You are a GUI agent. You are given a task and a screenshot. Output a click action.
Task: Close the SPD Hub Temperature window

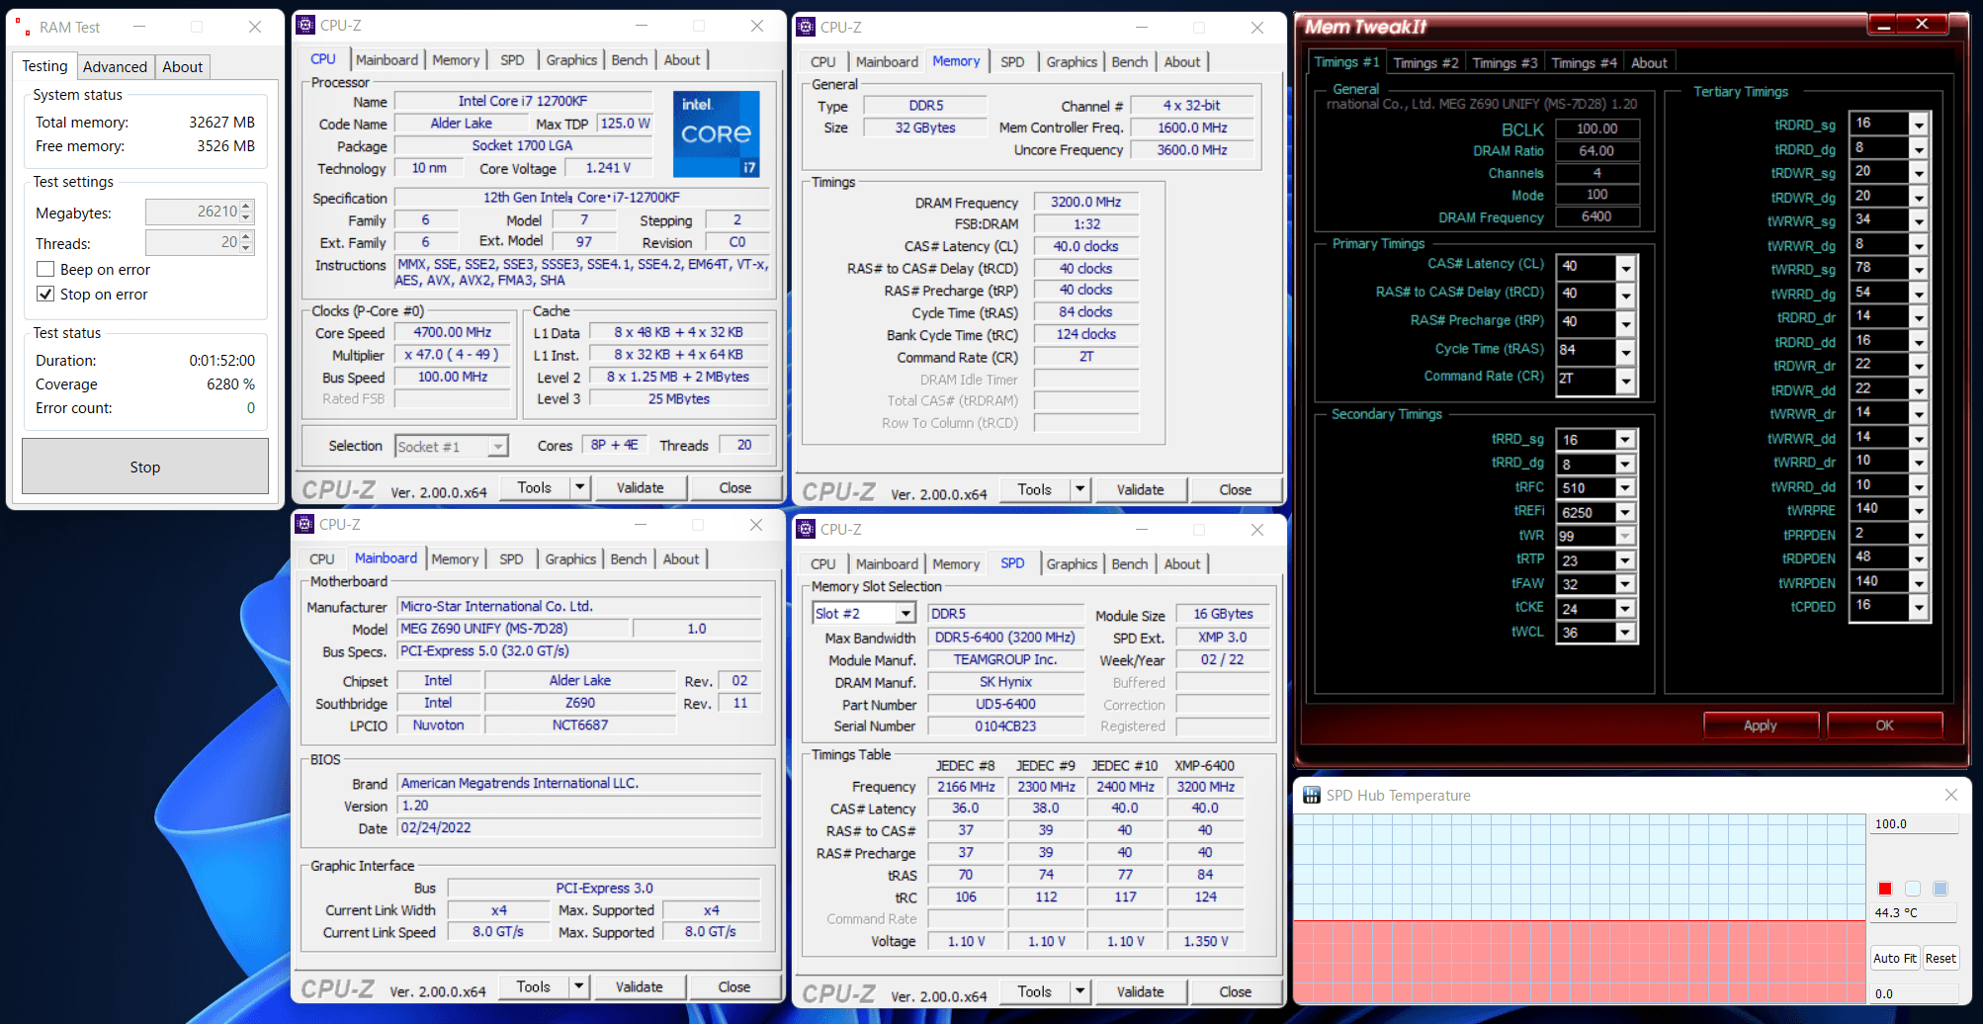tap(1951, 796)
